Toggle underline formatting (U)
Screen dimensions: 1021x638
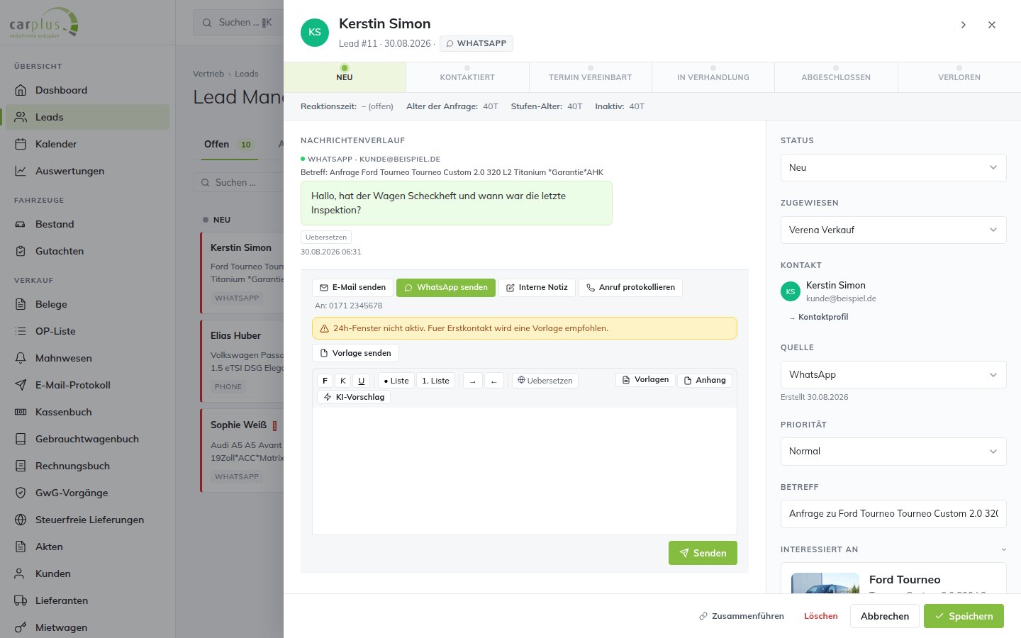click(x=362, y=381)
